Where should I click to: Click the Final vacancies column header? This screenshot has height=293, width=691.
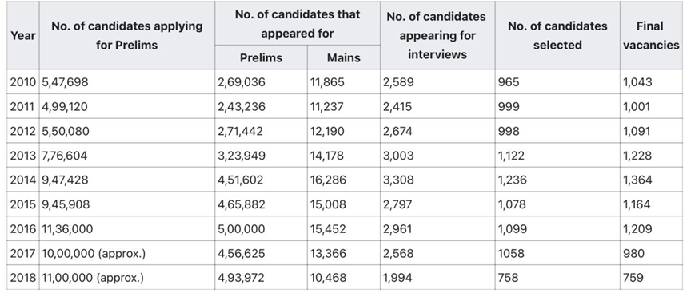coord(651,35)
